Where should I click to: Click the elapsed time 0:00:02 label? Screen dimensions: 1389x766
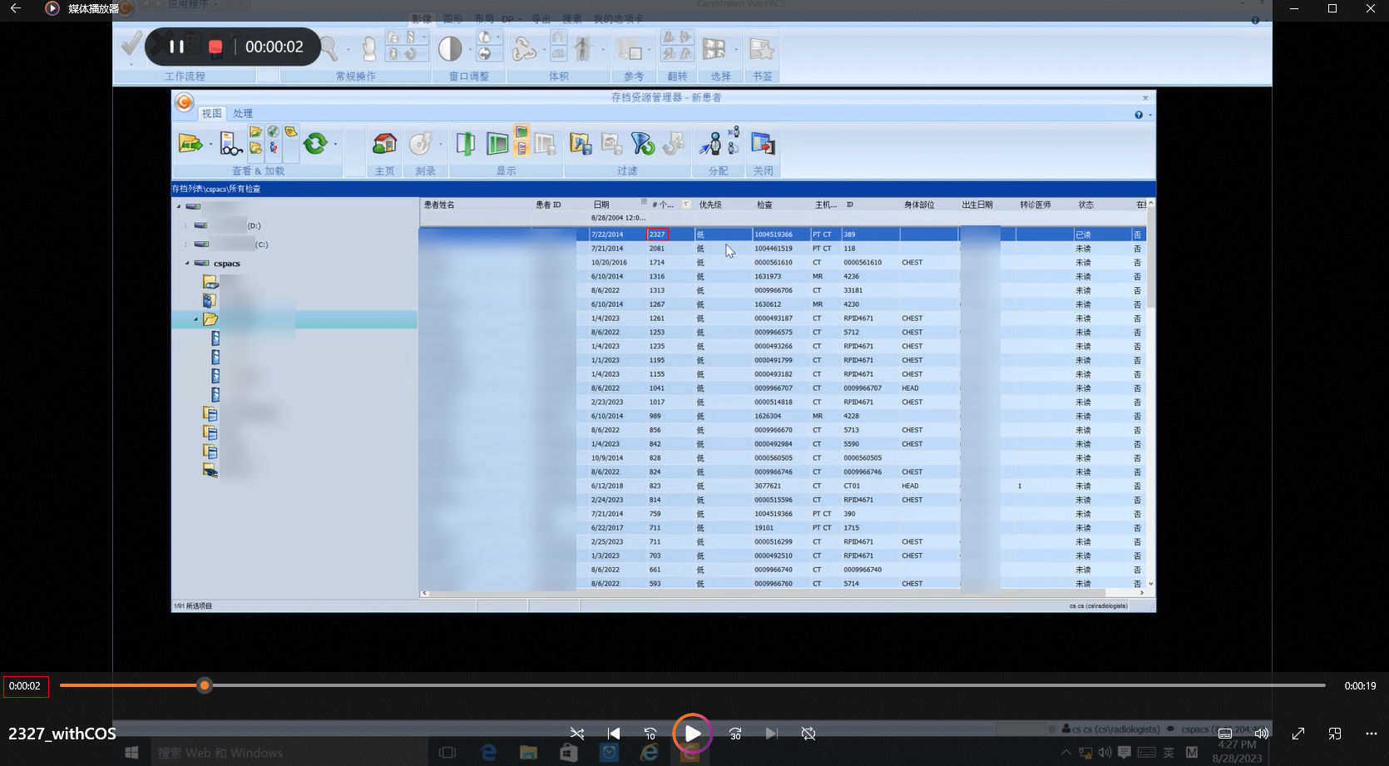tap(25, 686)
